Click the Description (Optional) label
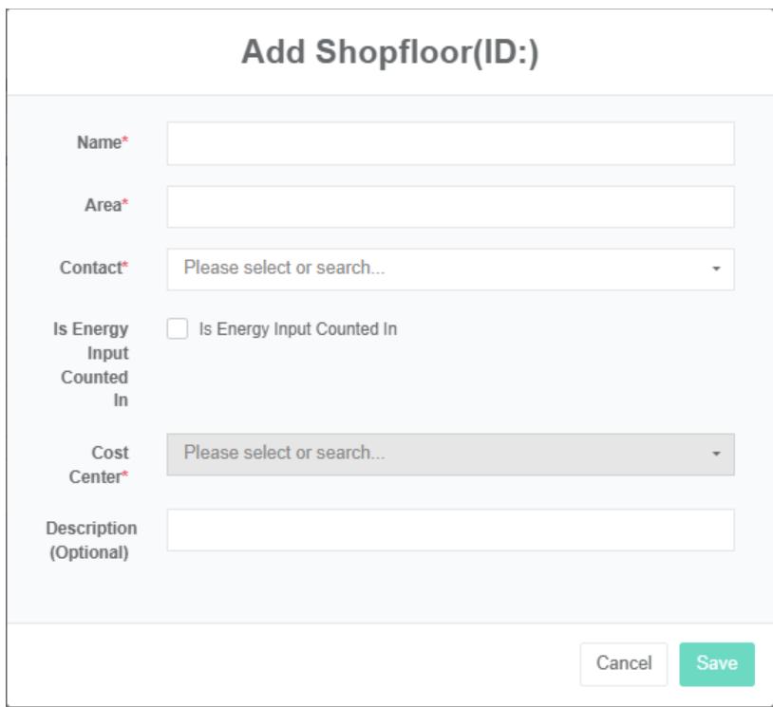The width and height of the screenshot is (773, 707). [x=90, y=540]
